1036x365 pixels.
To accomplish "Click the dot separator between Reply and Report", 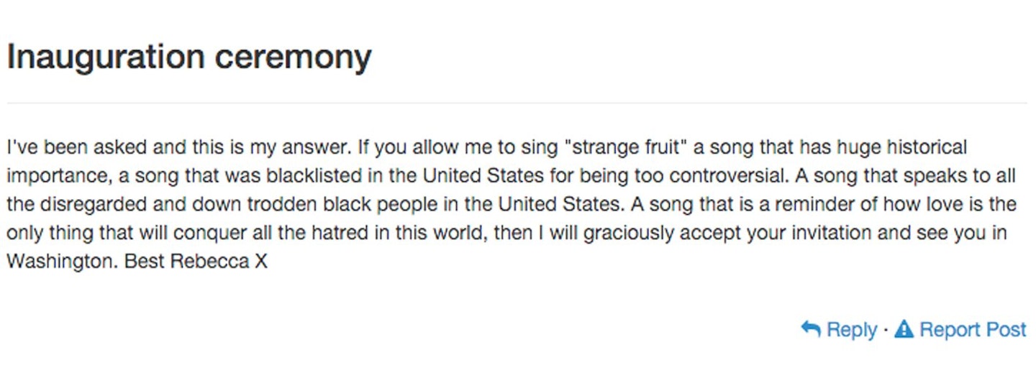I will [x=886, y=330].
